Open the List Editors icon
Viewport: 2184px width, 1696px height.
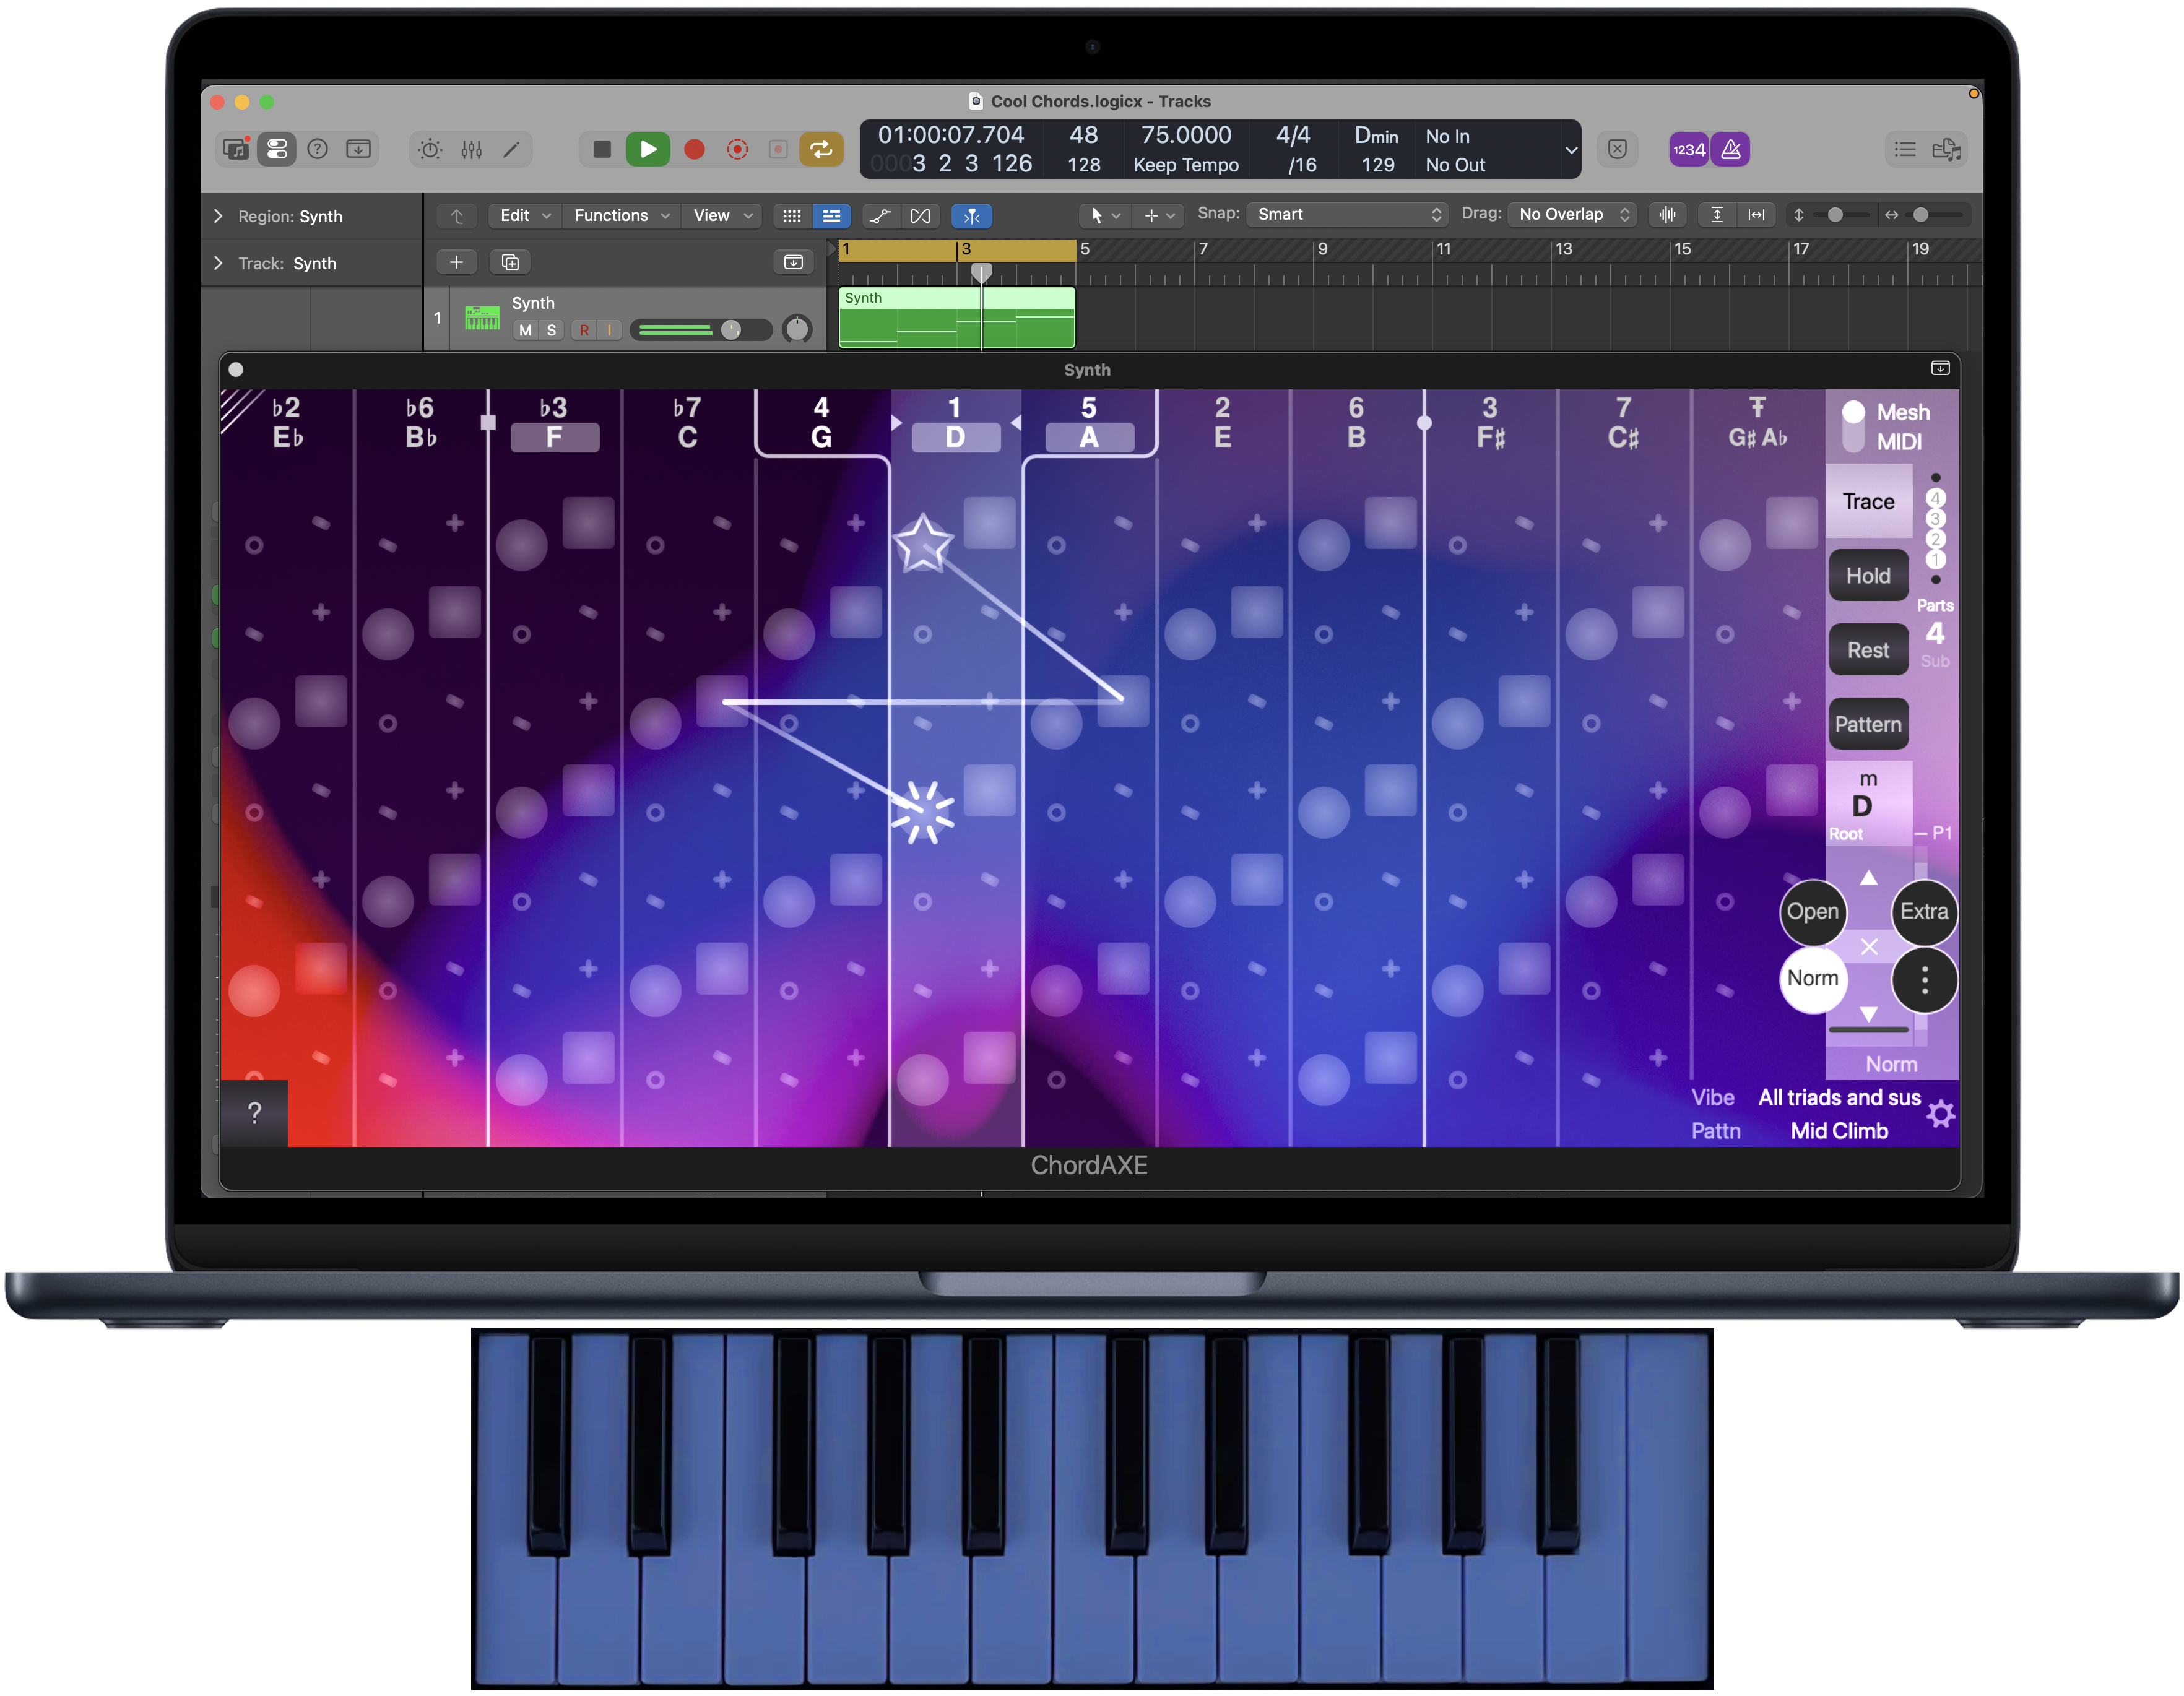tap(1905, 149)
